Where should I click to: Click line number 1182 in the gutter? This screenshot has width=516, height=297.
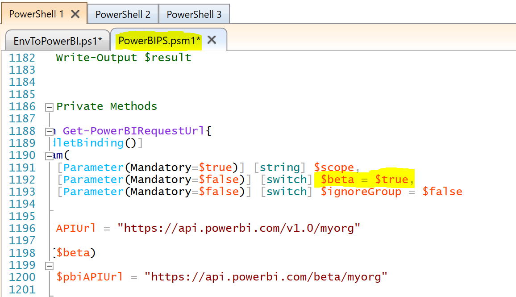(x=22, y=58)
